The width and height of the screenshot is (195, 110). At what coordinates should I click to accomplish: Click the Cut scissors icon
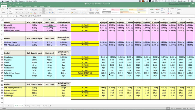coord(8,9)
